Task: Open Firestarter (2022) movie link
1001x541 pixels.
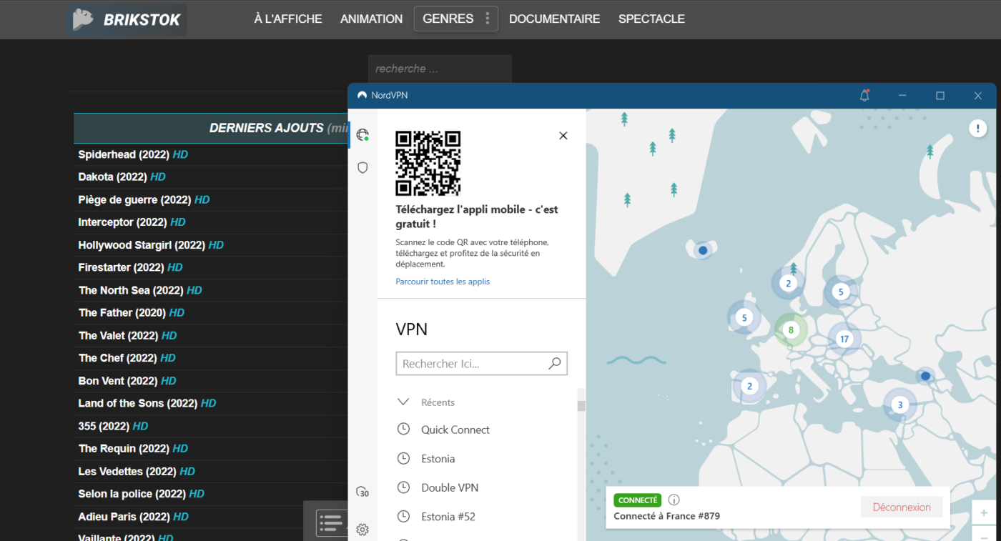Action: 130,267
